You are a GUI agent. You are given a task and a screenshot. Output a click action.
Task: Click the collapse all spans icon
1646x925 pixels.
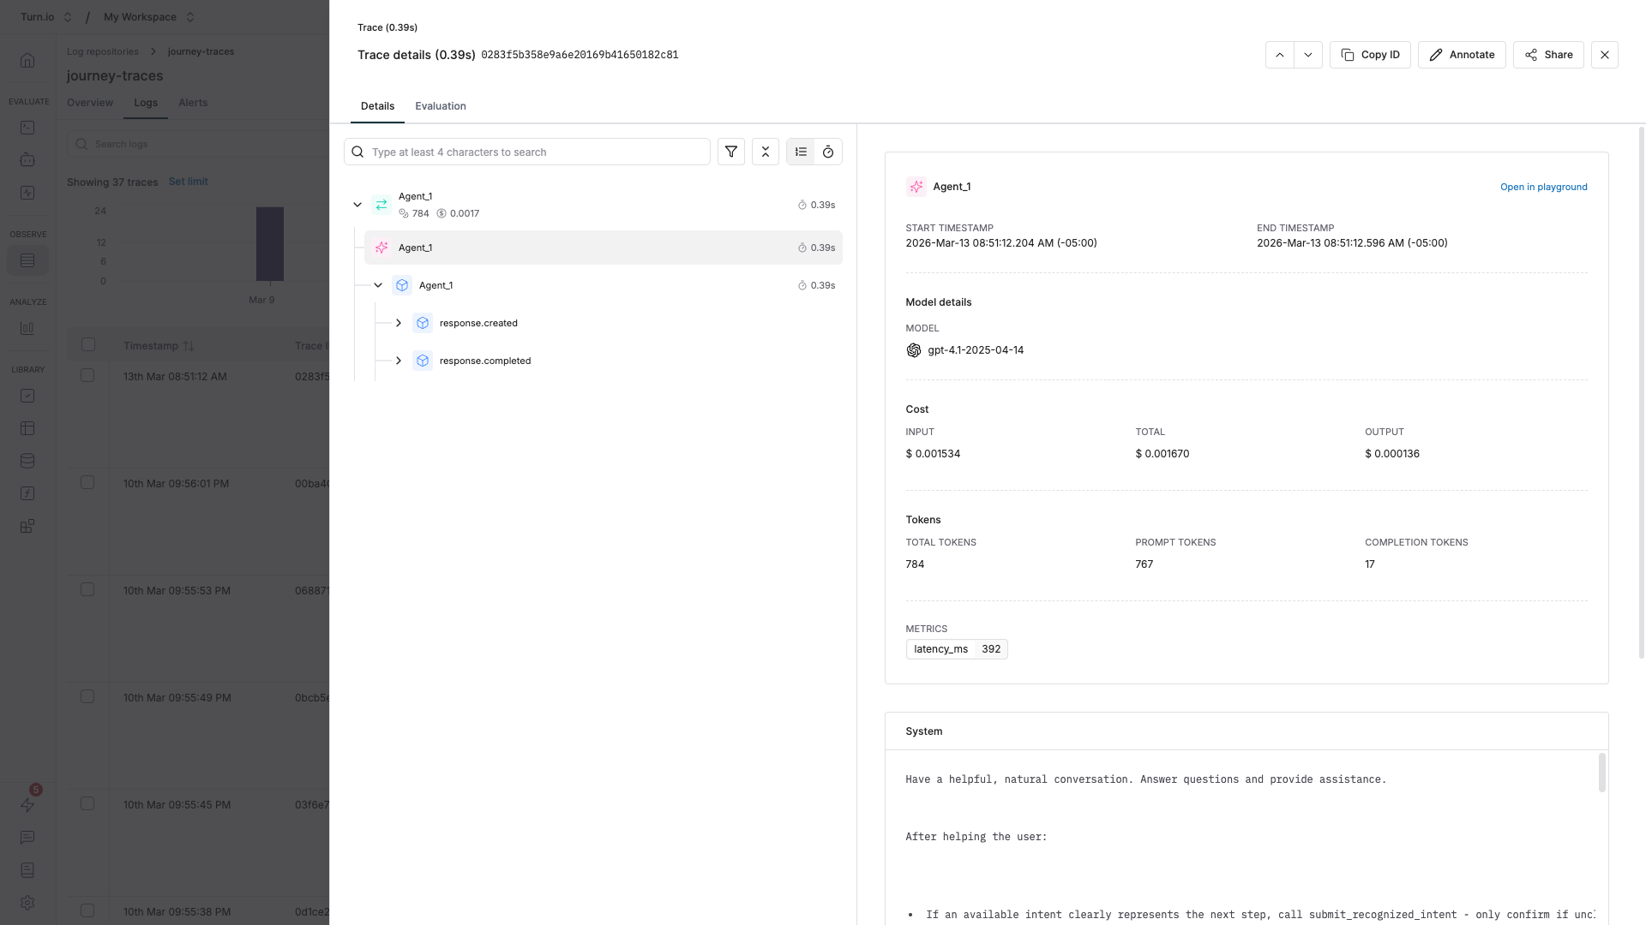click(765, 152)
